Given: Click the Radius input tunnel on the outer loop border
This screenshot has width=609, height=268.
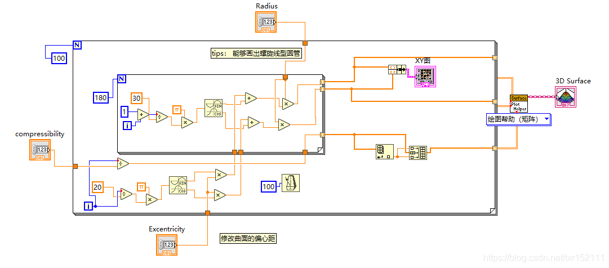Looking at the screenshot, I should (x=305, y=43).
